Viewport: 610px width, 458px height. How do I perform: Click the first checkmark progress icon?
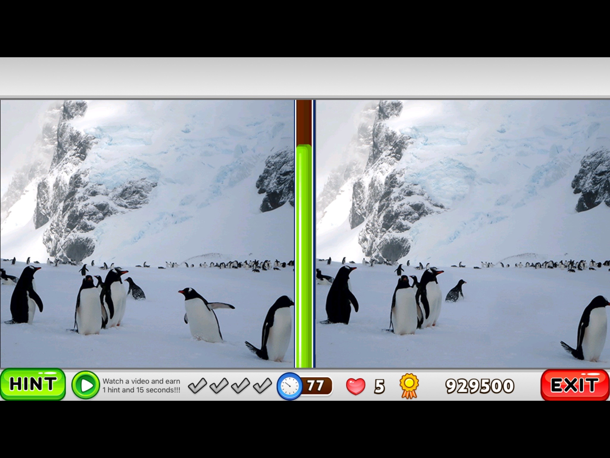click(197, 386)
